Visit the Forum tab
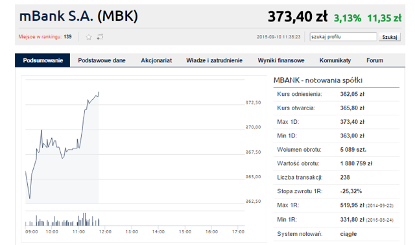This screenshot has height=245, width=415. pyautogui.click(x=375, y=60)
